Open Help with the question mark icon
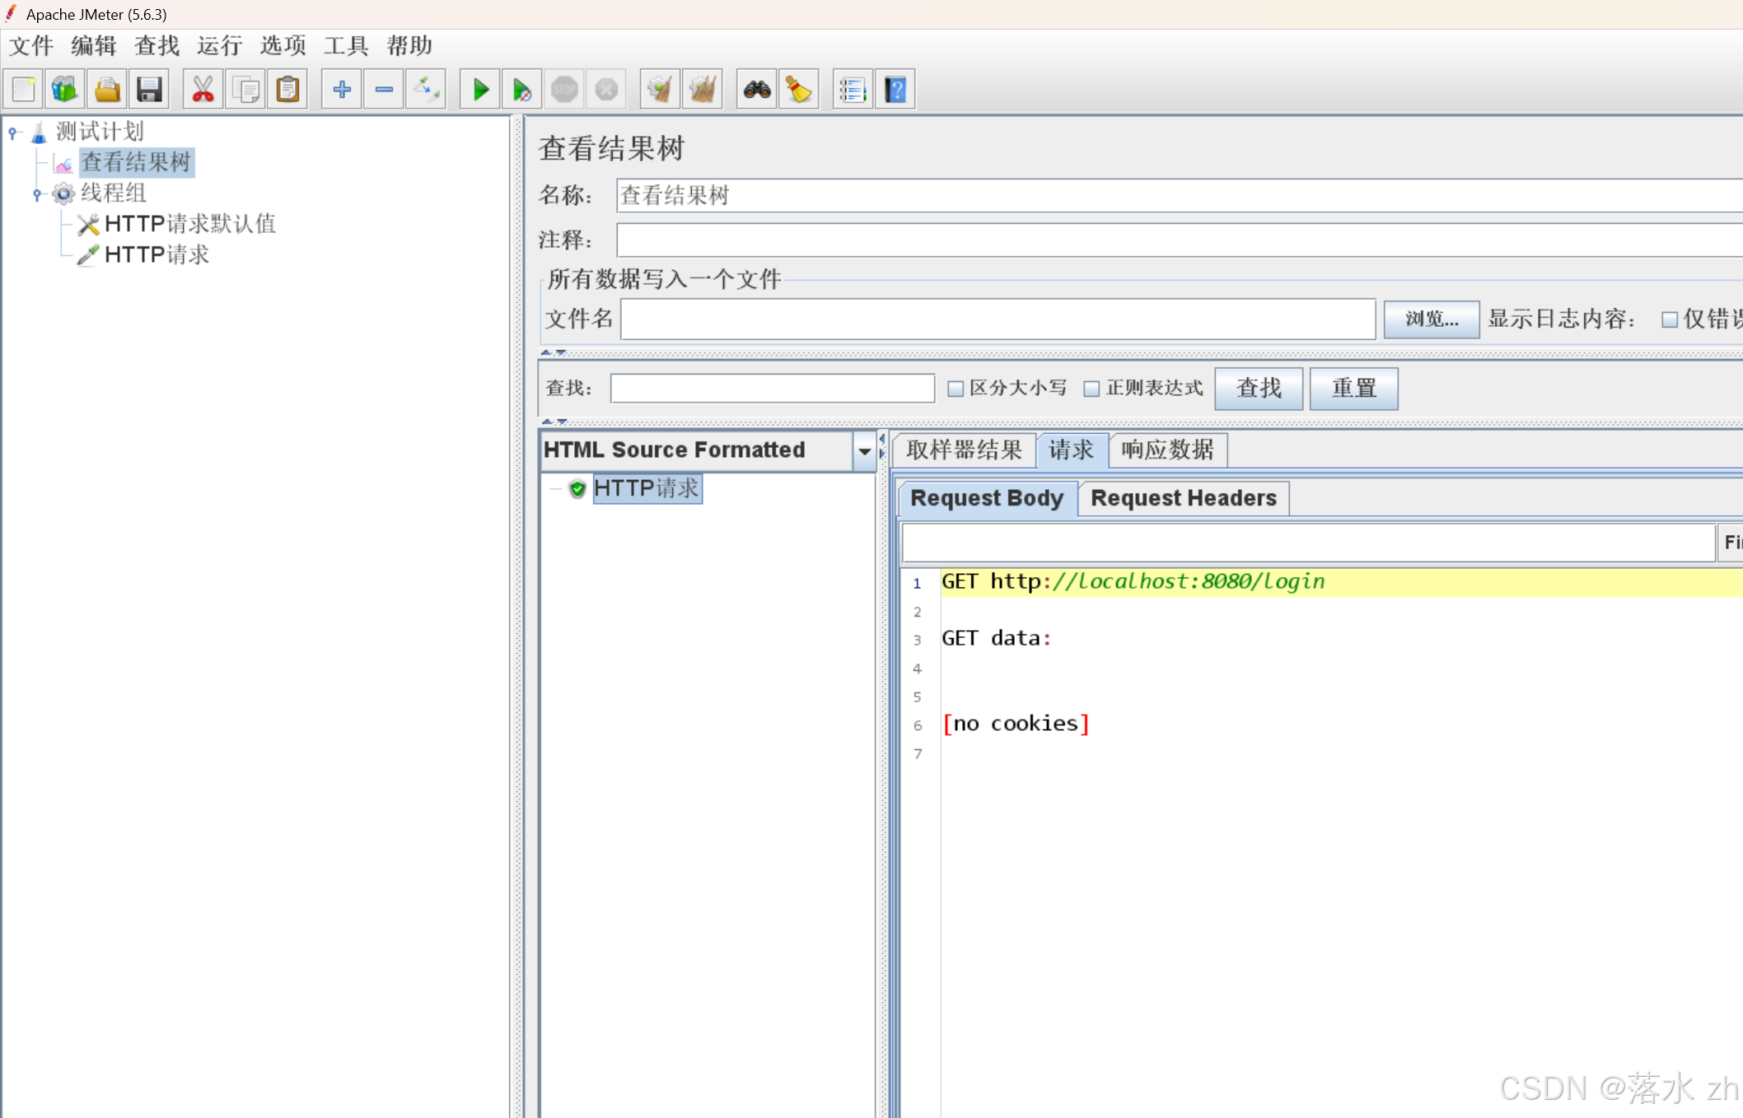This screenshot has width=1743, height=1118. point(895,89)
